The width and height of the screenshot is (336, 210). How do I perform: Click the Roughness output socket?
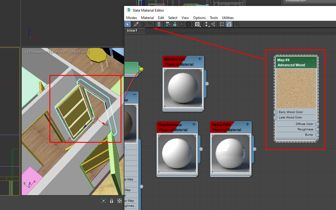(317, 129)
